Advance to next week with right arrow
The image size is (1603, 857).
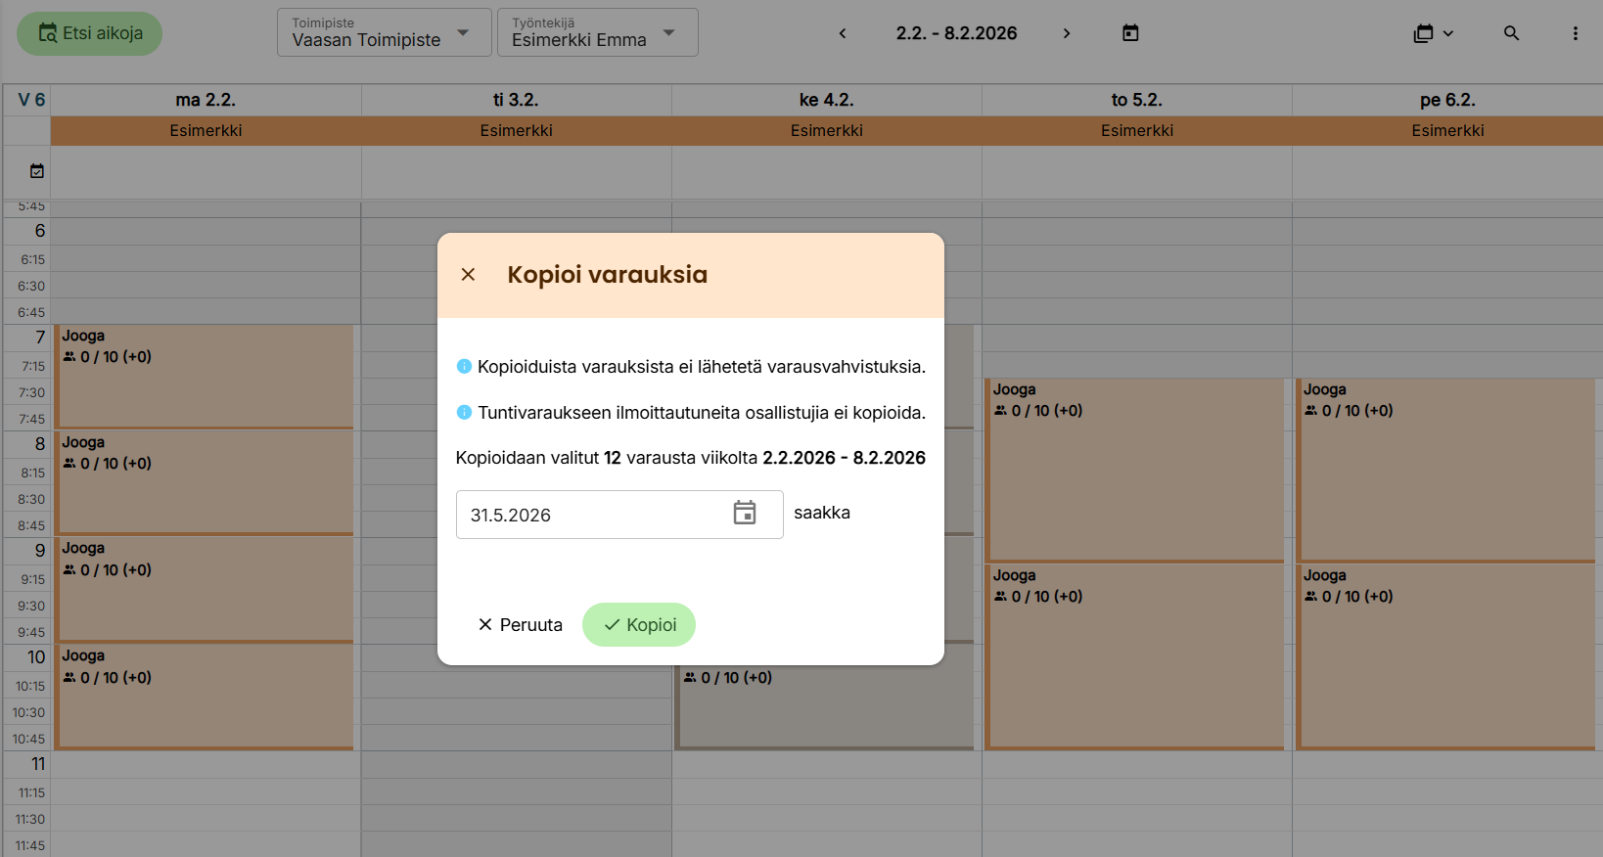1067,33
